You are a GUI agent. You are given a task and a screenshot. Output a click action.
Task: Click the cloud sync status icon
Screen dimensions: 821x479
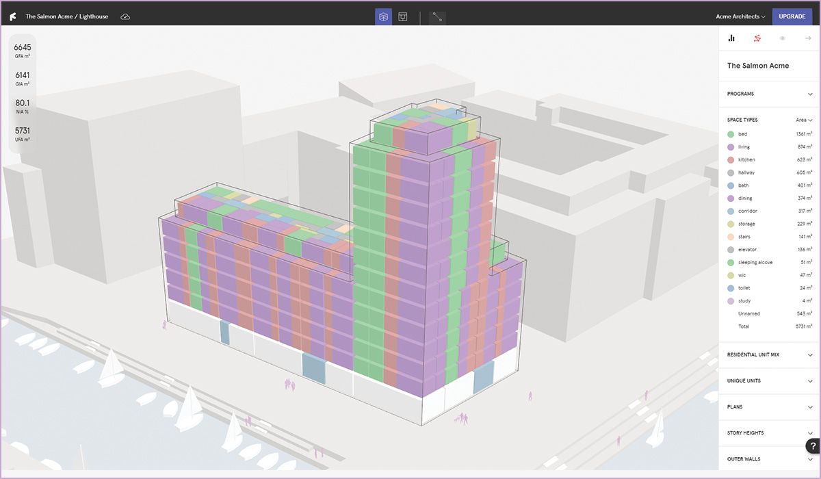pyautogui.click(x=125, y=16)
